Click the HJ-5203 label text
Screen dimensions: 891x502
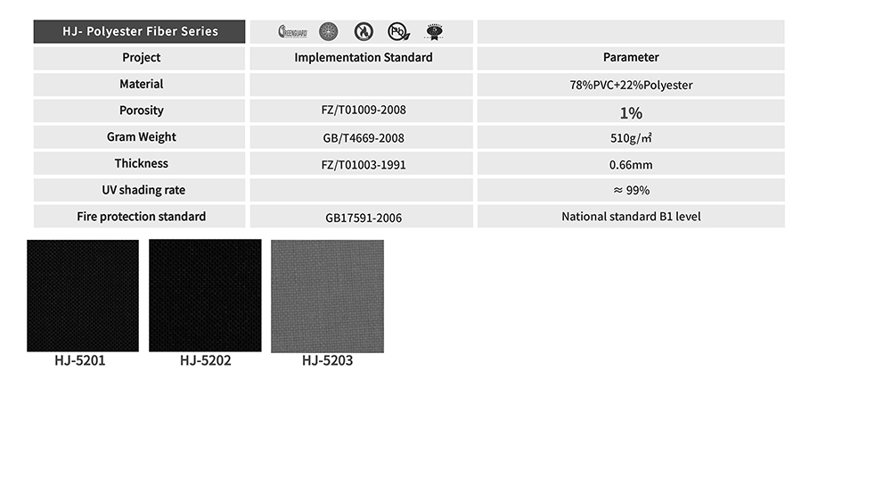327,361
